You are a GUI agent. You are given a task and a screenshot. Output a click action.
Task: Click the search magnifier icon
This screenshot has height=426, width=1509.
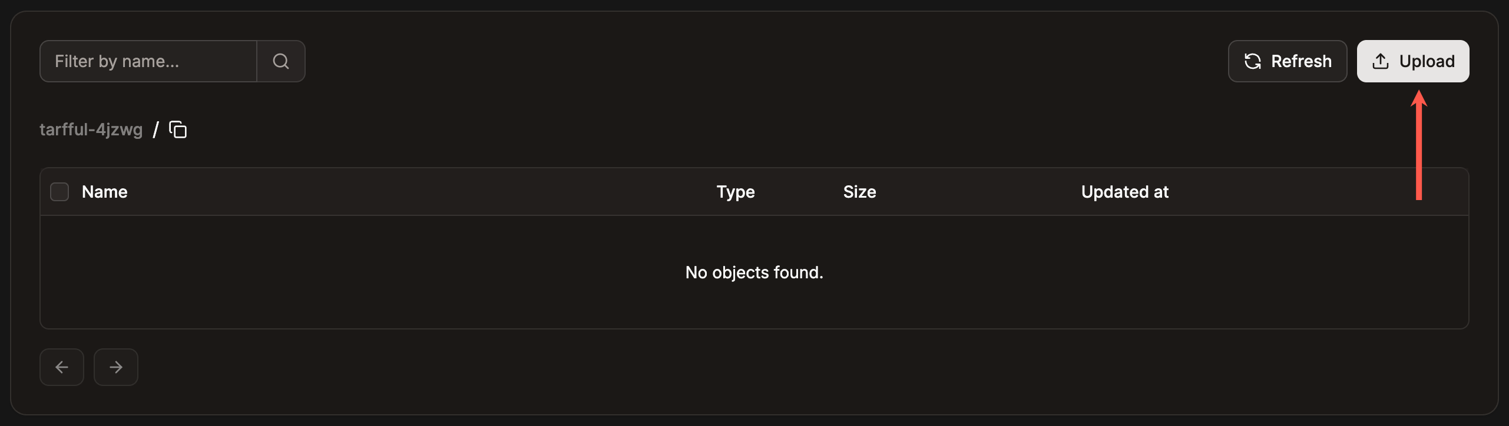(281, 61)
